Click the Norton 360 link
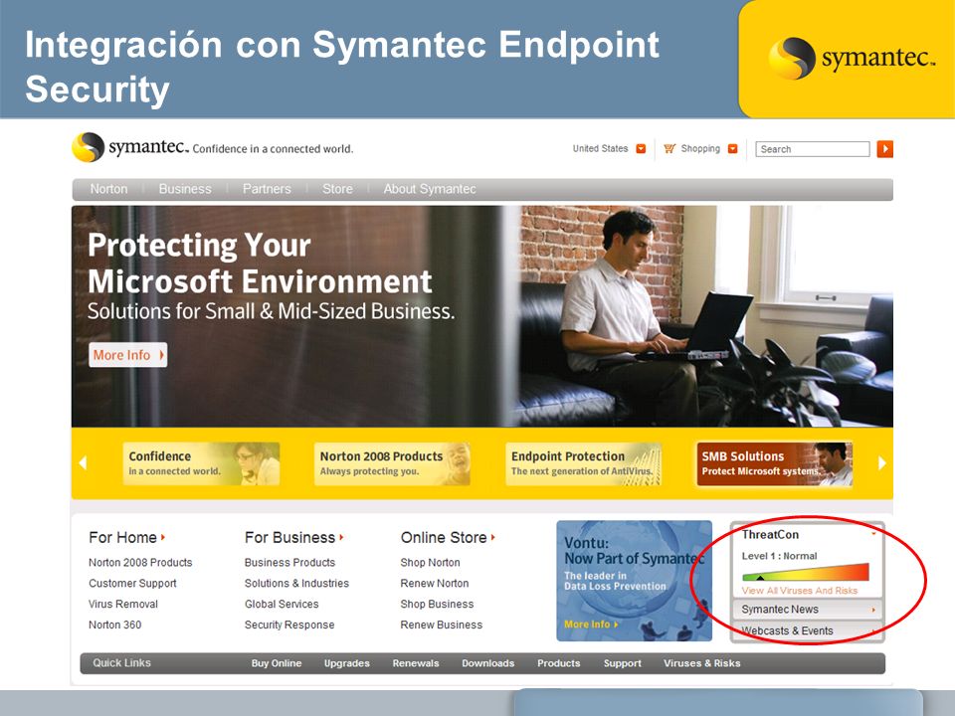This screenshot has width=955, height=716. tap(115, 625)
